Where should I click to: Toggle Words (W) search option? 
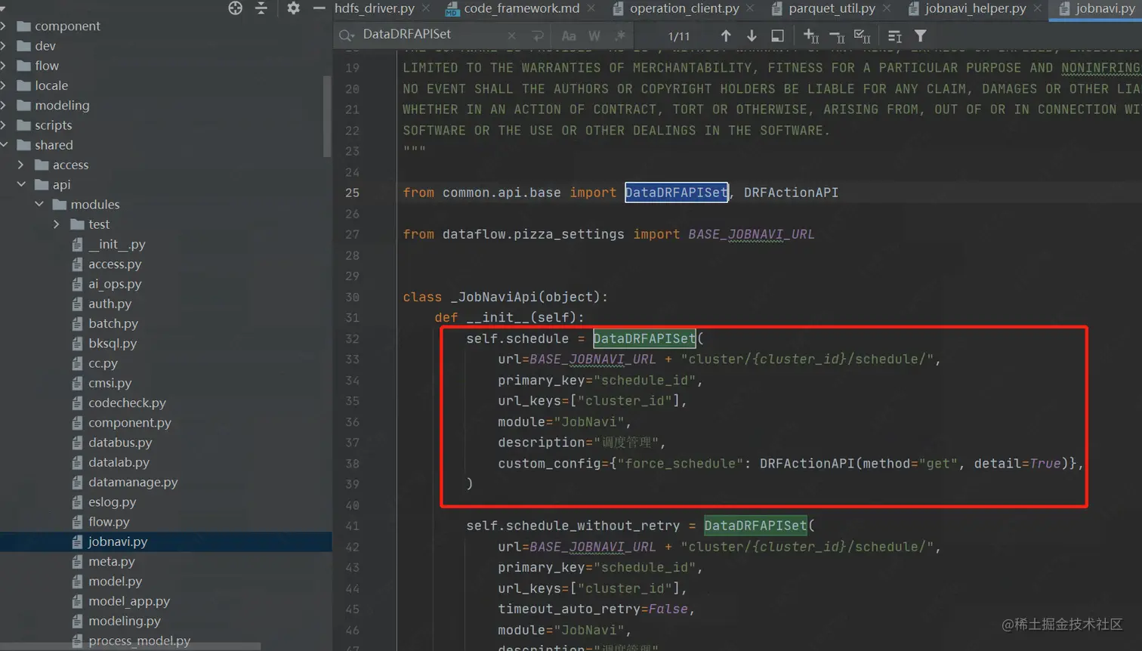click(x=594, y=35)
